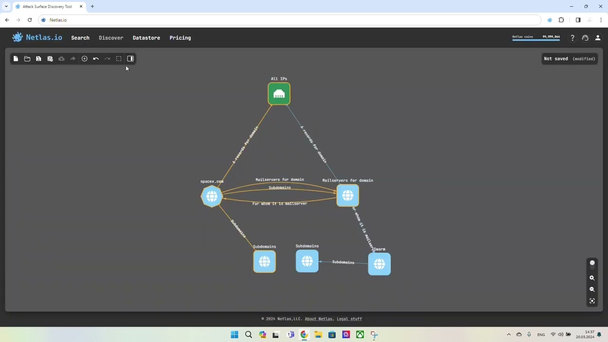Open a saved graph via folder icon
The width and height of the screenshot is (608, 342).
27,59
